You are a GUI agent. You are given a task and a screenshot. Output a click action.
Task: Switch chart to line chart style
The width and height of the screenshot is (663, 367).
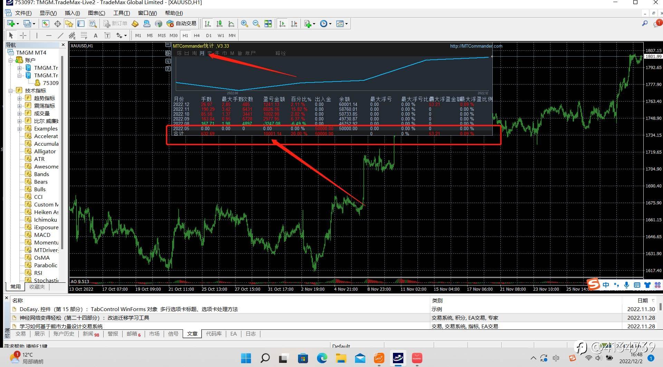(x=231, y=23)
